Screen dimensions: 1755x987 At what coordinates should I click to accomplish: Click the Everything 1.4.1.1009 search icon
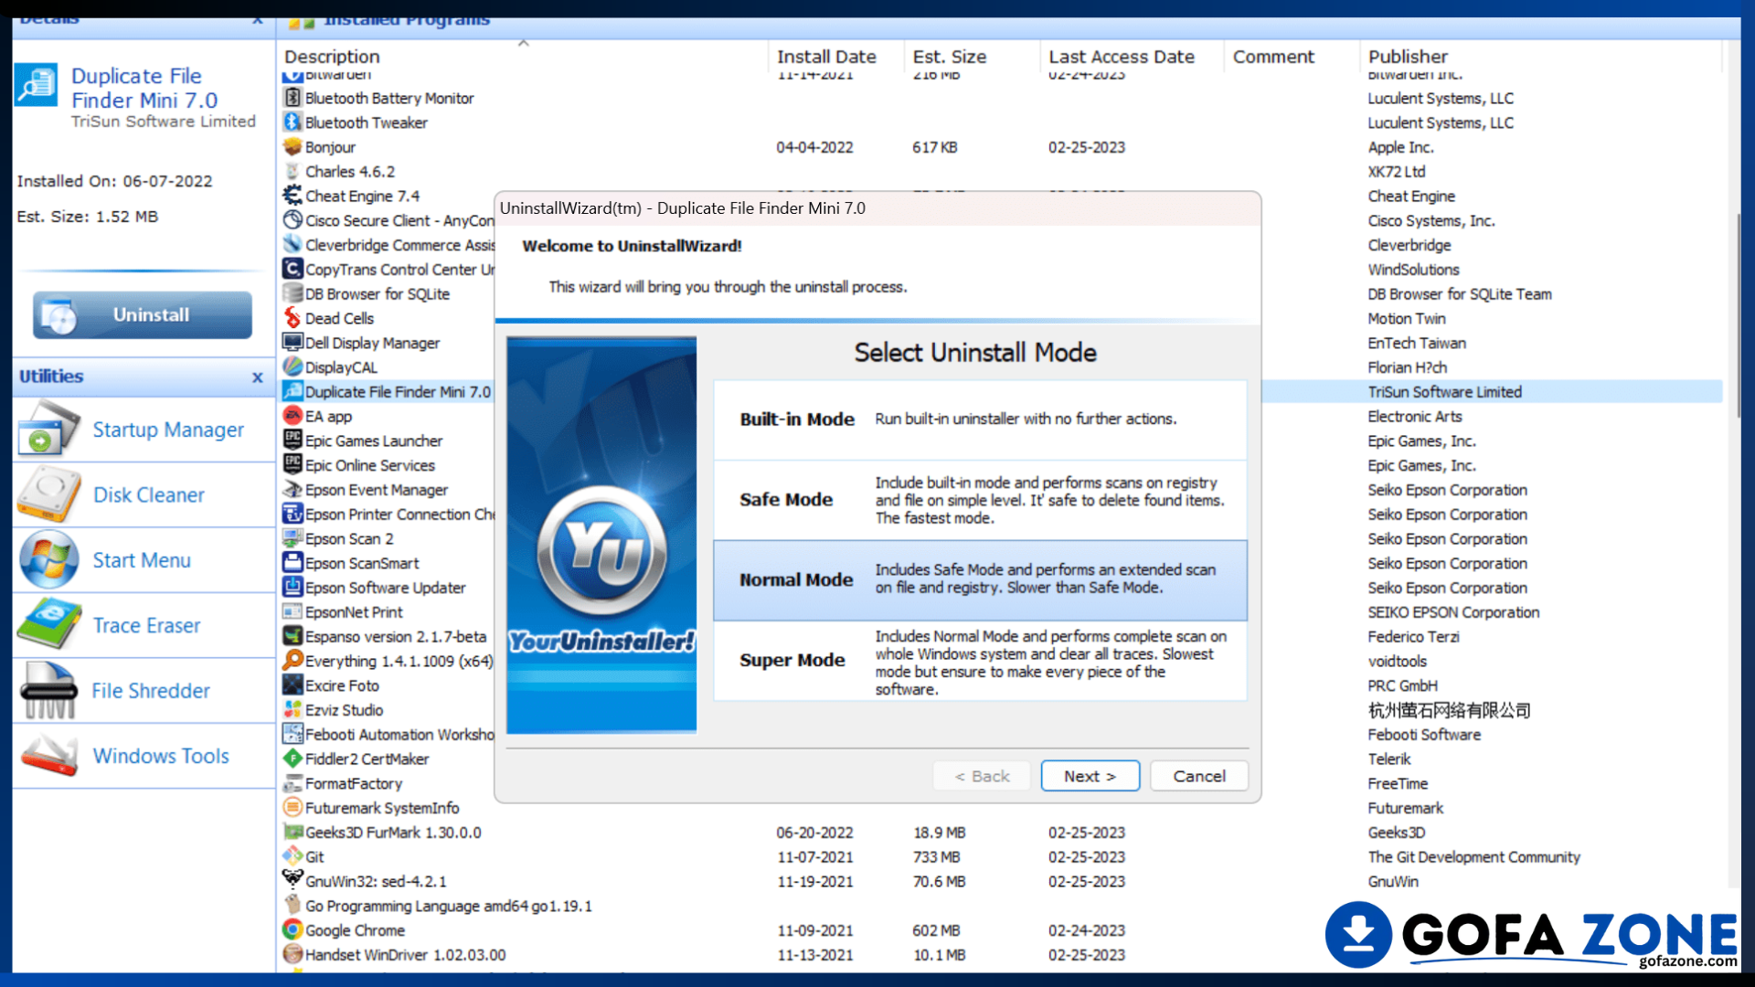coord(292,661)
